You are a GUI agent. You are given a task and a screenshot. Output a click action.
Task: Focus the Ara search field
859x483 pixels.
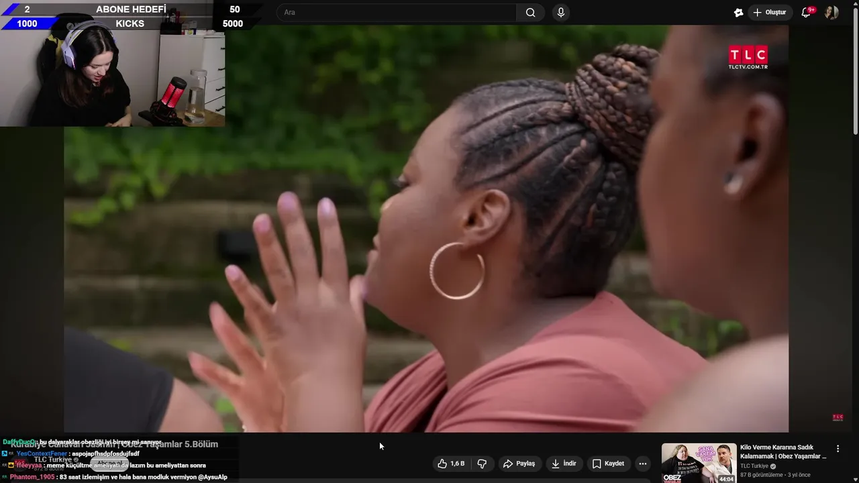click(397, 12)
